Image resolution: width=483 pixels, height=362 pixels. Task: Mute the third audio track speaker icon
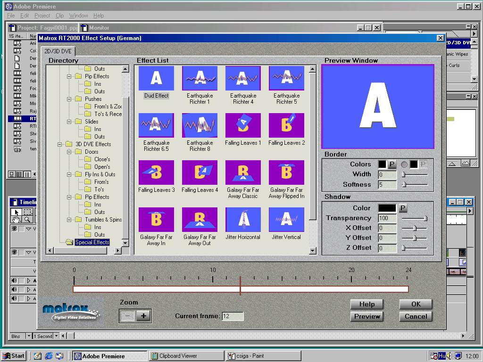pyautogui.click(x=14, y=298)
